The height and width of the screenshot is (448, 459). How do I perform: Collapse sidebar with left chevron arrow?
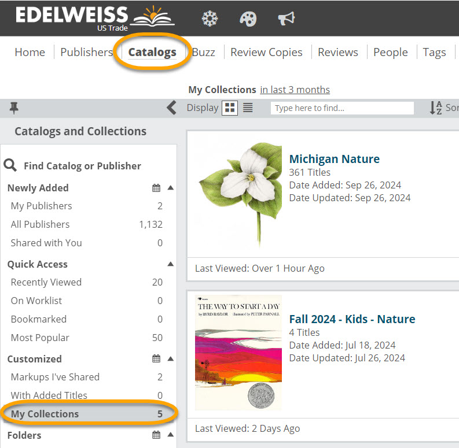coord(171,108)
